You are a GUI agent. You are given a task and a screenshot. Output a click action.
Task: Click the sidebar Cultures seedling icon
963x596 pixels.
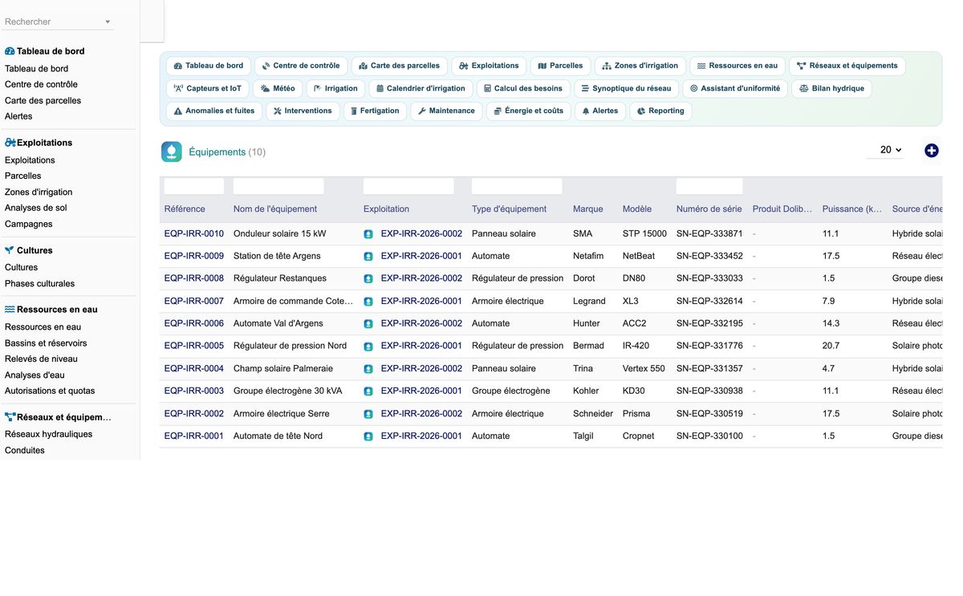(x=10, y=250)
